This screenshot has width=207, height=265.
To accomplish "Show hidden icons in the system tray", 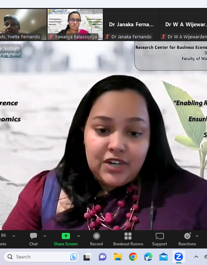I will [196, 257].
